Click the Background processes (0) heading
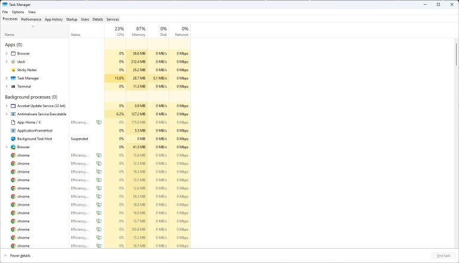459x263 pixels. [x=31, y=97]
